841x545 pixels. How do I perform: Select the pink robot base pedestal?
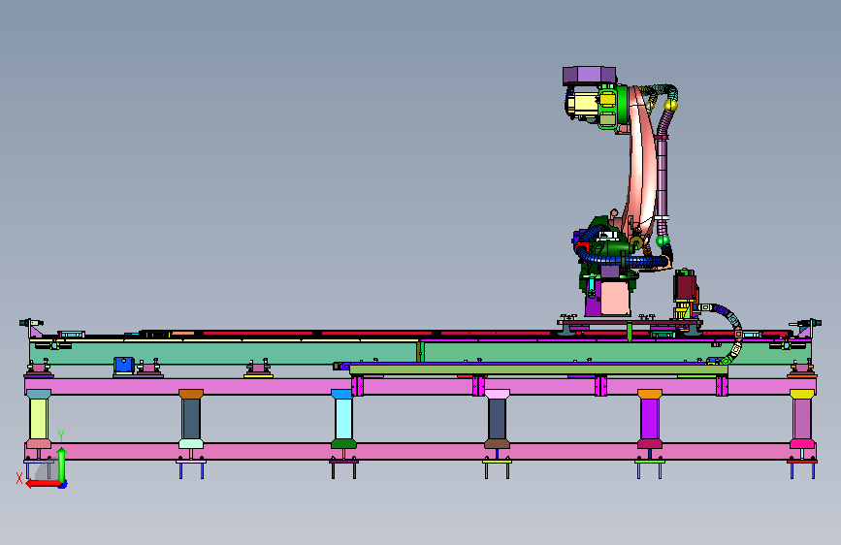coord(615,298)
